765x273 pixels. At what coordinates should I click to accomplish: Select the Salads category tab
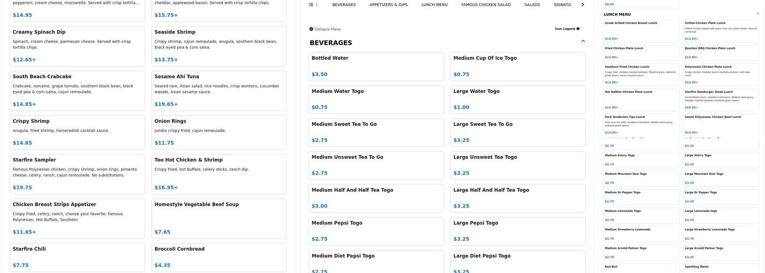532,5
